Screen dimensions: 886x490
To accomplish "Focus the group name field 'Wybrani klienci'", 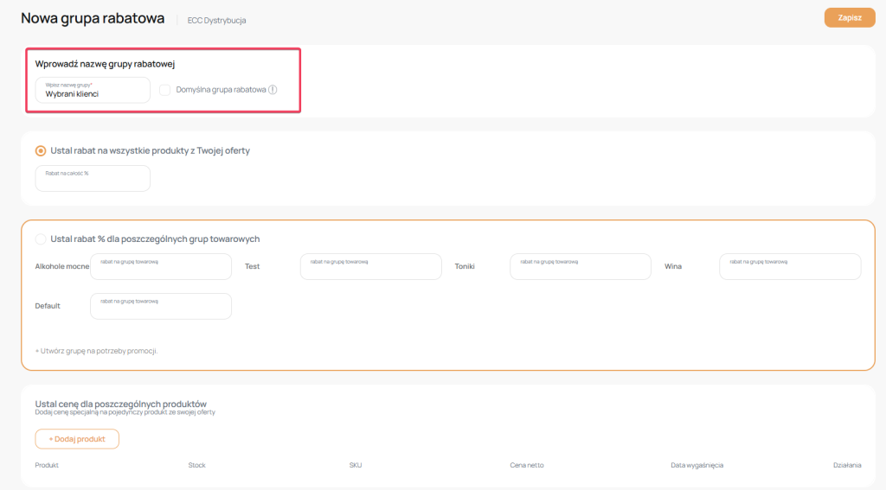I will (x=93, y=91).
